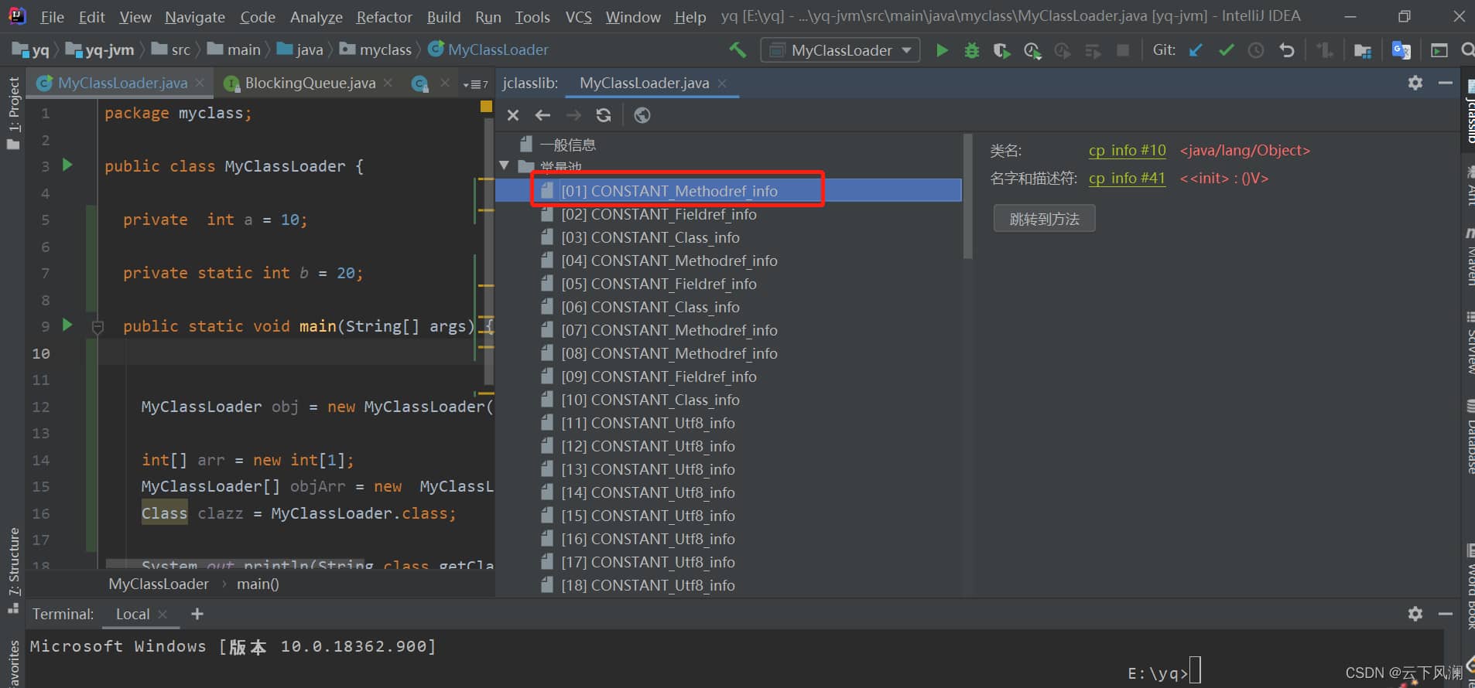Screen dimensions: 1475x688
Task: Follow the cp_info #41 link
Action: coord(1127,178)
